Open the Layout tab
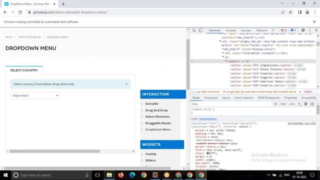Image resolution: width=320 pixels, height=180 pixels. click(226, 98)
